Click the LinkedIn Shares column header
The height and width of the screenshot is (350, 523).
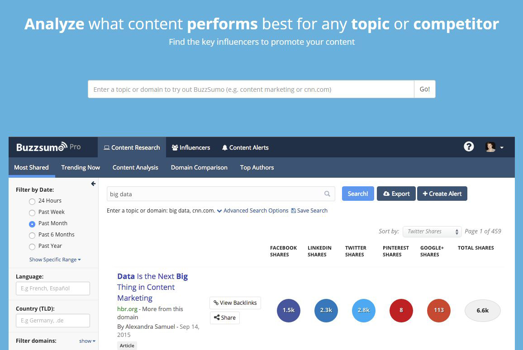319,251
